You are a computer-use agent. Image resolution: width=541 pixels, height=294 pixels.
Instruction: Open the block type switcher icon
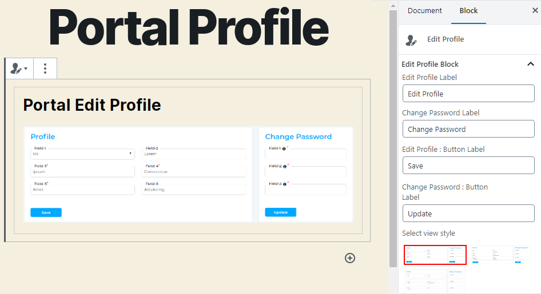(x=19, y=69)
